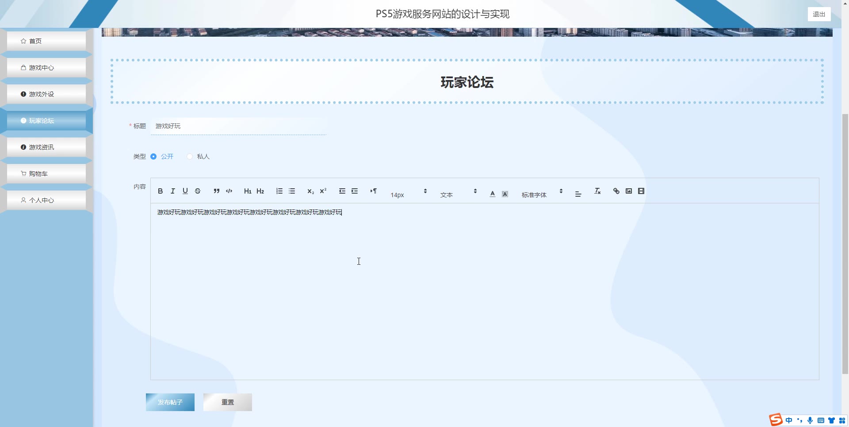Create a bulleted list
Image resolution: width=849 pixels, height=427 pixels.
(x=292, y=191)
